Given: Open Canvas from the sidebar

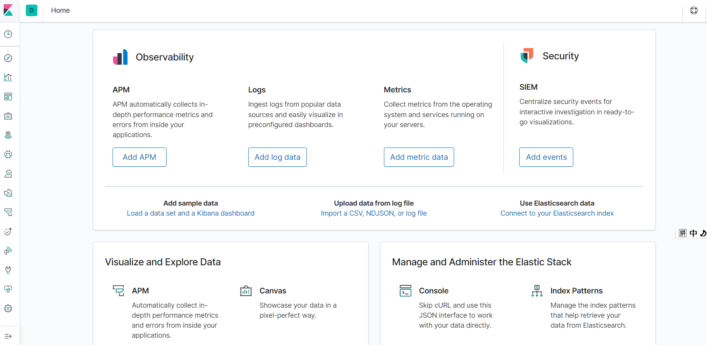Looking at the screenshot, I should coord(8,116).
